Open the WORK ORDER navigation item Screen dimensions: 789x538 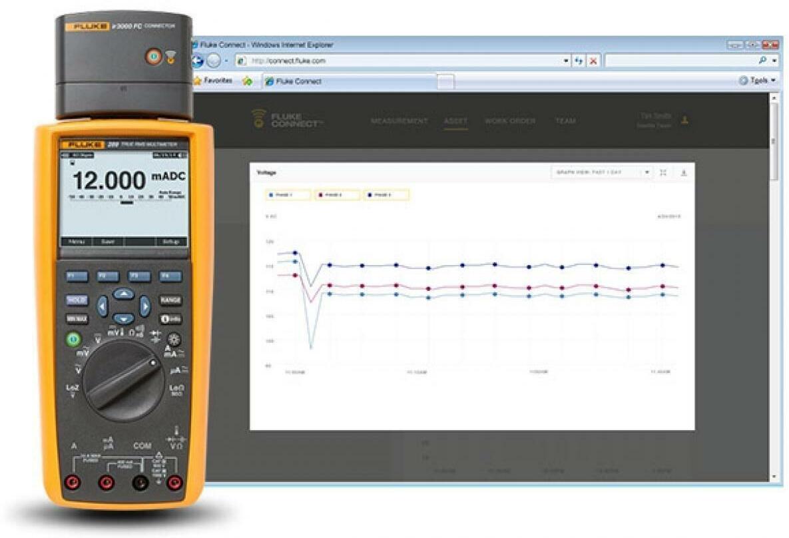tap(510, 121)
